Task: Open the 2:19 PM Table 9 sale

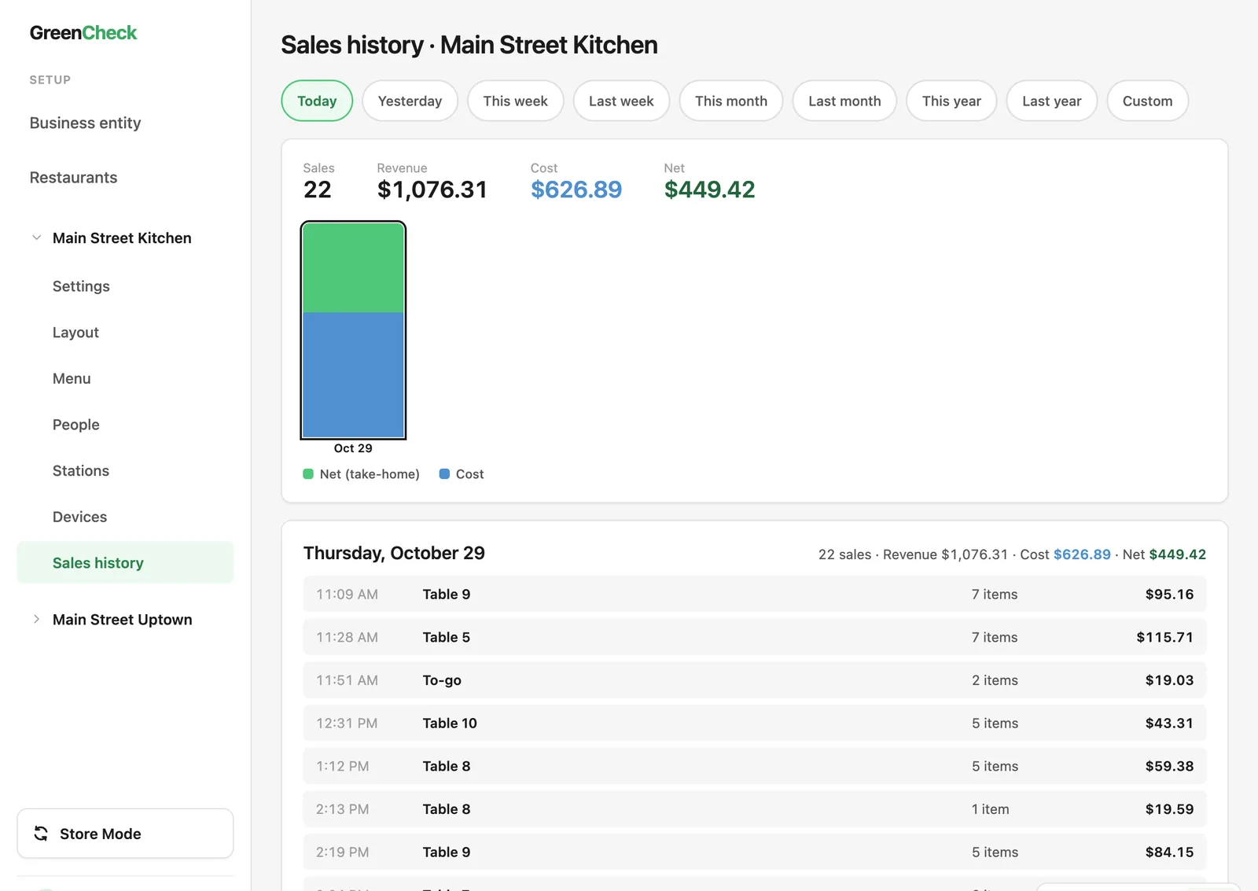Action: (755, 852)
